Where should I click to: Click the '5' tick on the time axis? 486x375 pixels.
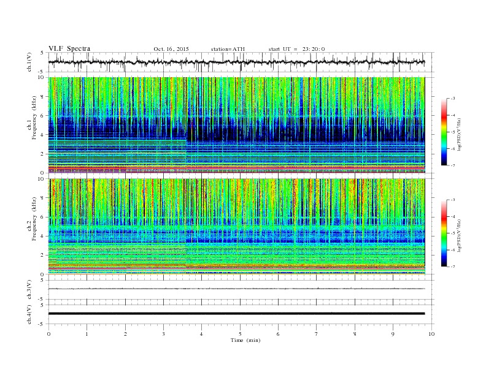tap(240, 334)
